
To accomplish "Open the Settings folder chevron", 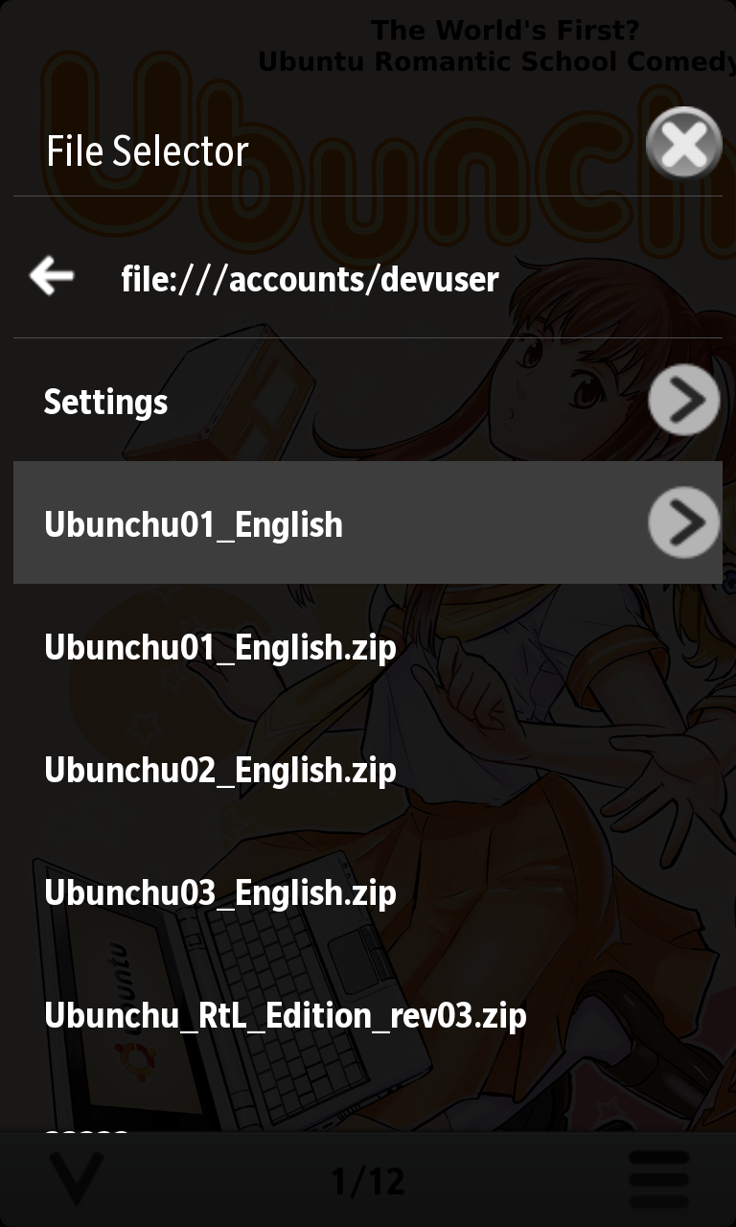I will click(683, 400).
